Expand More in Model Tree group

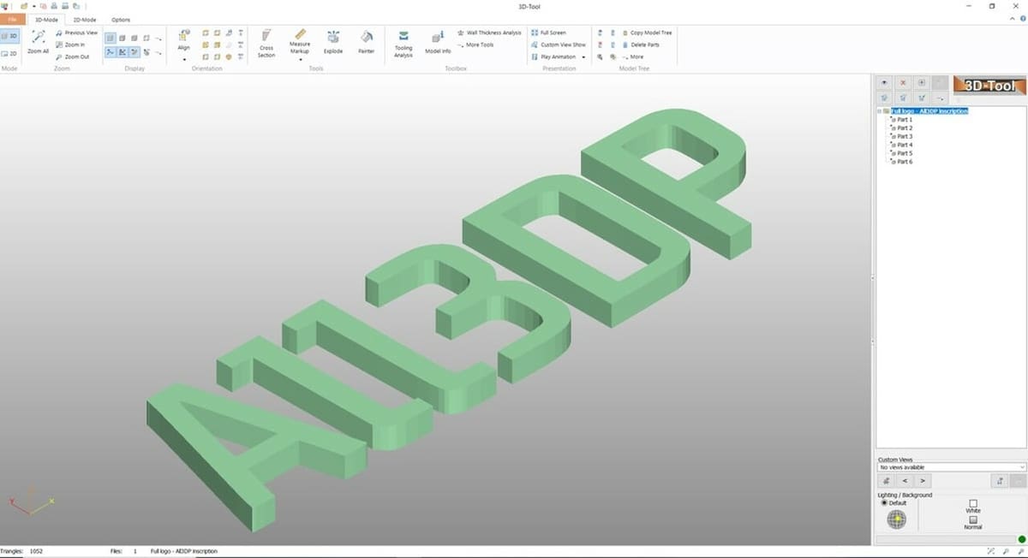click(633, 56)
